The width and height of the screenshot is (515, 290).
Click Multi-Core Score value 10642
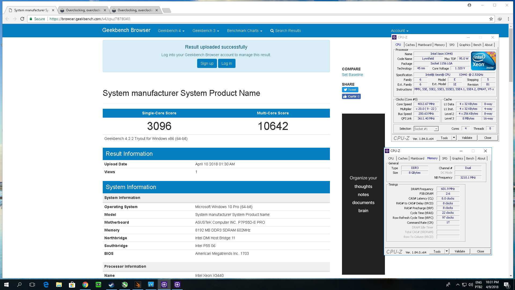(x=273, y=126)
